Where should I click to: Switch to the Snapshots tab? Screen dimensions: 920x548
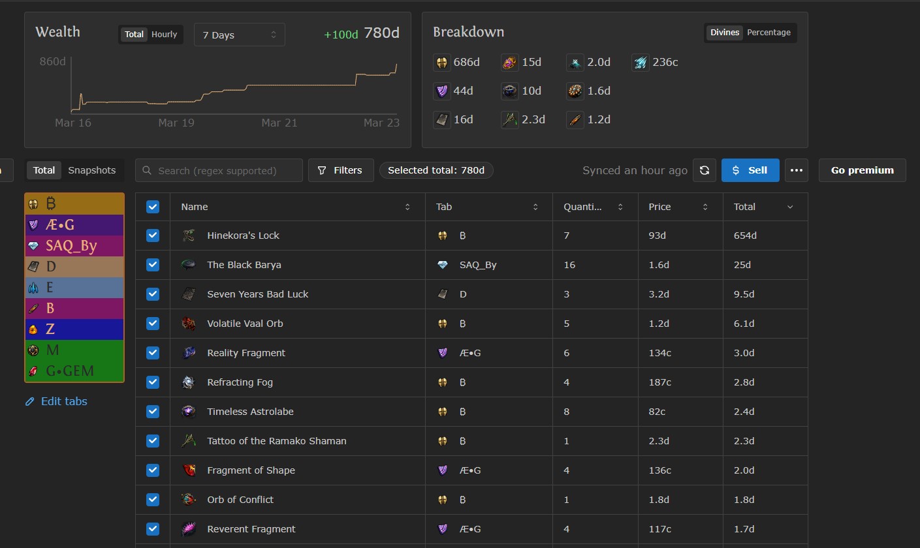(x=92, y=170)
